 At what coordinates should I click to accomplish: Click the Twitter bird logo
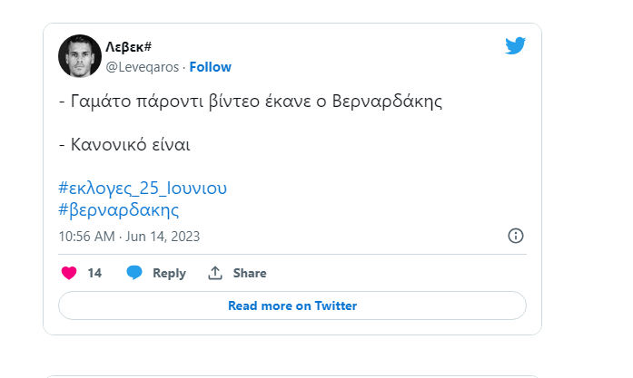[x=515, y=45]
